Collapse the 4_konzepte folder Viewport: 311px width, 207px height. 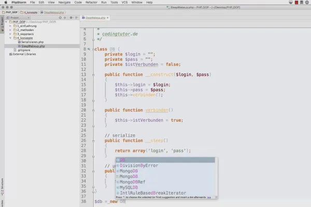pos(10,38)
